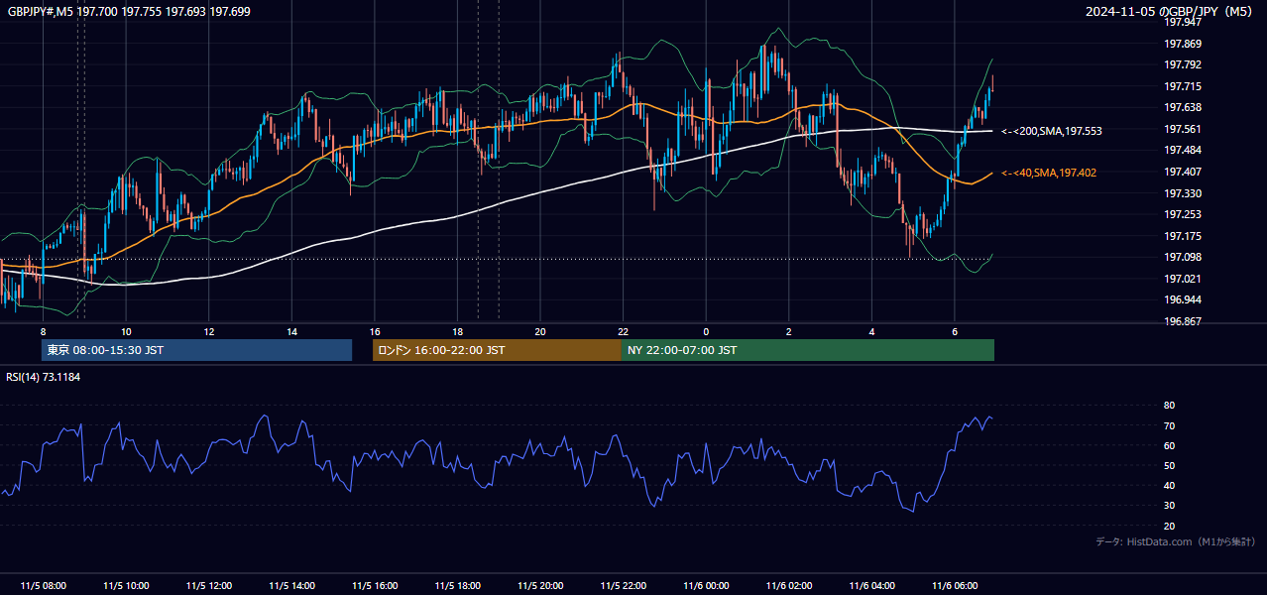Click price axis value 197.175
The height and width of the screenshot is (595, 1267).
pyautogui.click(x=1182, y=236)
